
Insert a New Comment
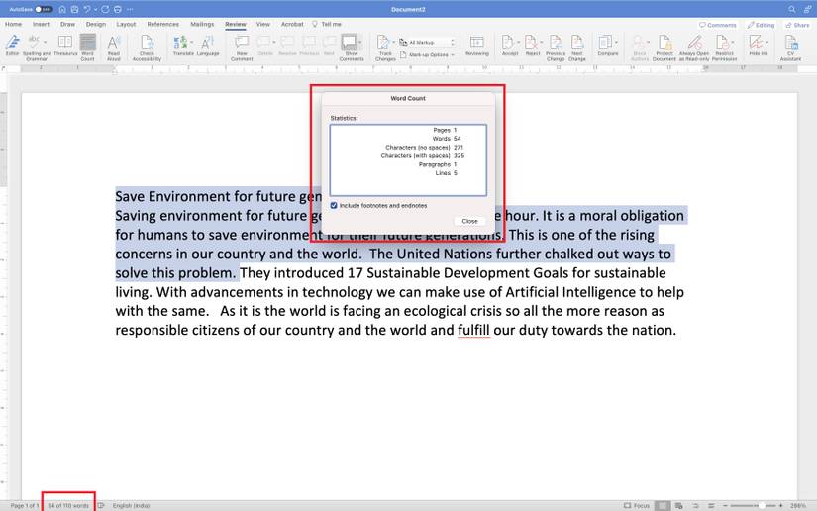click(x=242, y=48)
